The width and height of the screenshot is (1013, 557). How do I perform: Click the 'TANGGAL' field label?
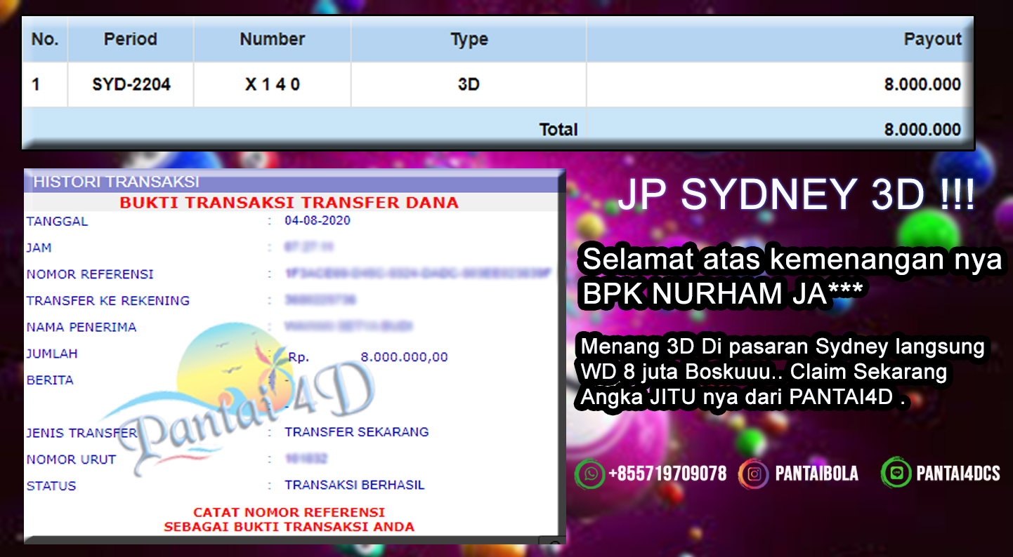[x=57, y=222]
